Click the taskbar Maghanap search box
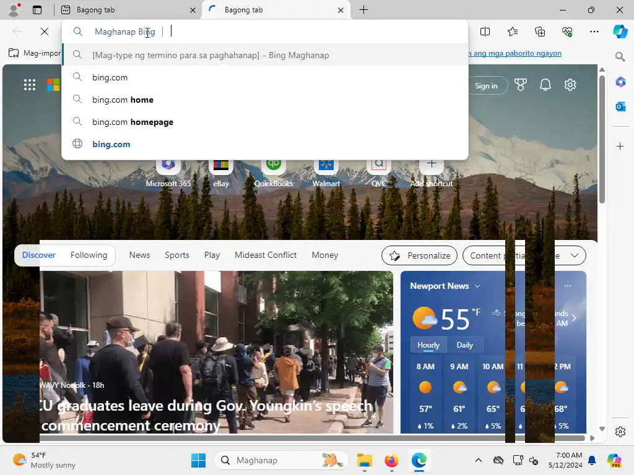The height and width of the screenshot is (475, 634). coord(282,460)
